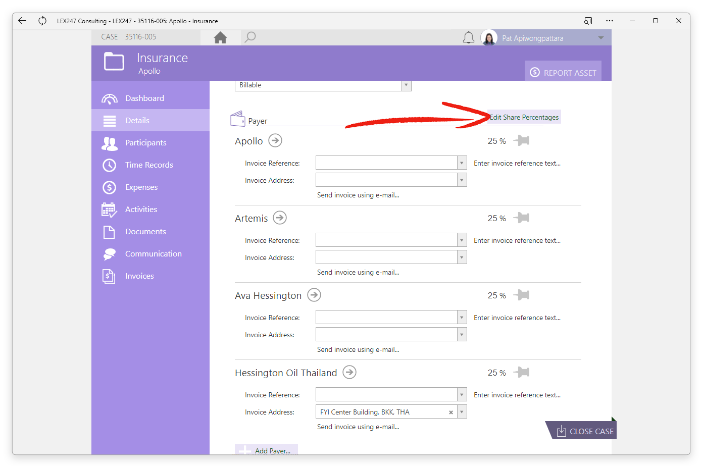Open Time Records section

click(x=151, y=165)
